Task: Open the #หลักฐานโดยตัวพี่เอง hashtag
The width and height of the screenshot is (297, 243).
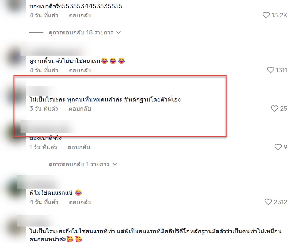Action: [x=152, y=99]
